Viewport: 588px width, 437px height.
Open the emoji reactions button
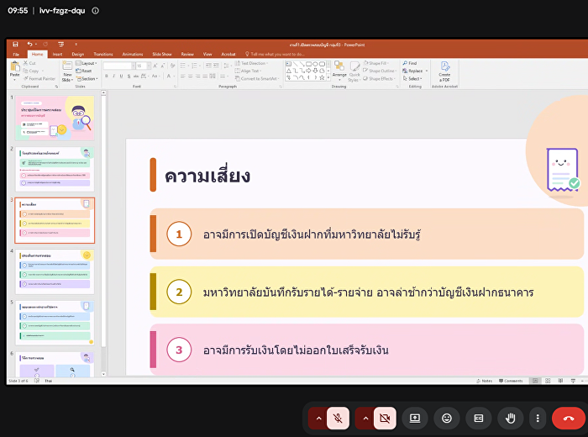click(x=447, y=418)
